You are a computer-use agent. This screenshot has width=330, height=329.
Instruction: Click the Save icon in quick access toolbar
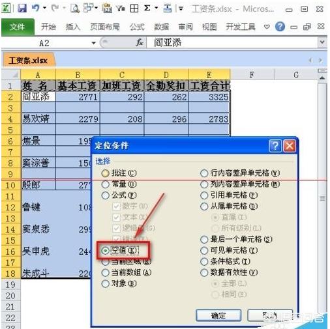click(22, 8)
